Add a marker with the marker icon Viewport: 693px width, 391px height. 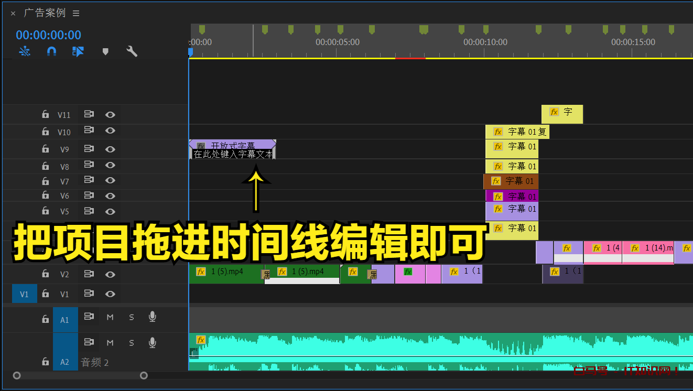click(105, 51)
